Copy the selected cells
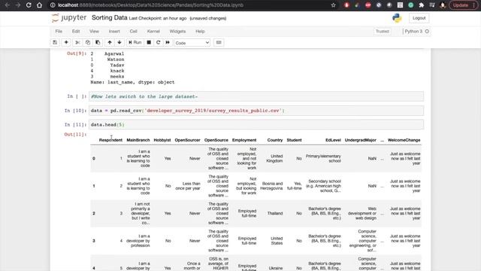 pyautogui.click(x=88, y=42)
